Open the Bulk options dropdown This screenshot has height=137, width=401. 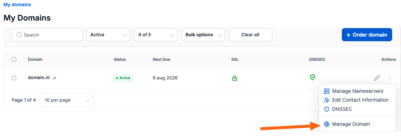click(x=203, y=35)
